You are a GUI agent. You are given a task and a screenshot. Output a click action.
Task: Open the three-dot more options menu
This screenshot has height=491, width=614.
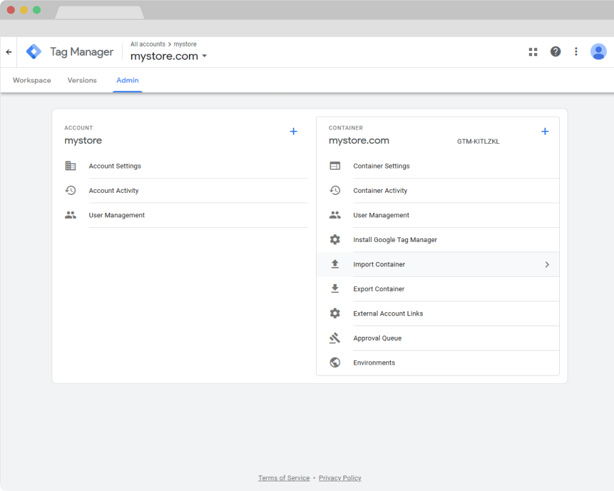point(576,52)
